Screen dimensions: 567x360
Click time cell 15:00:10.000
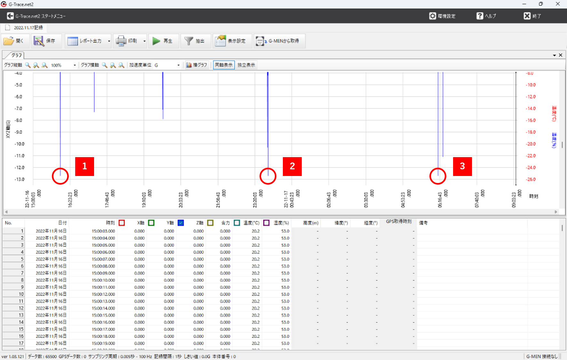103,280
